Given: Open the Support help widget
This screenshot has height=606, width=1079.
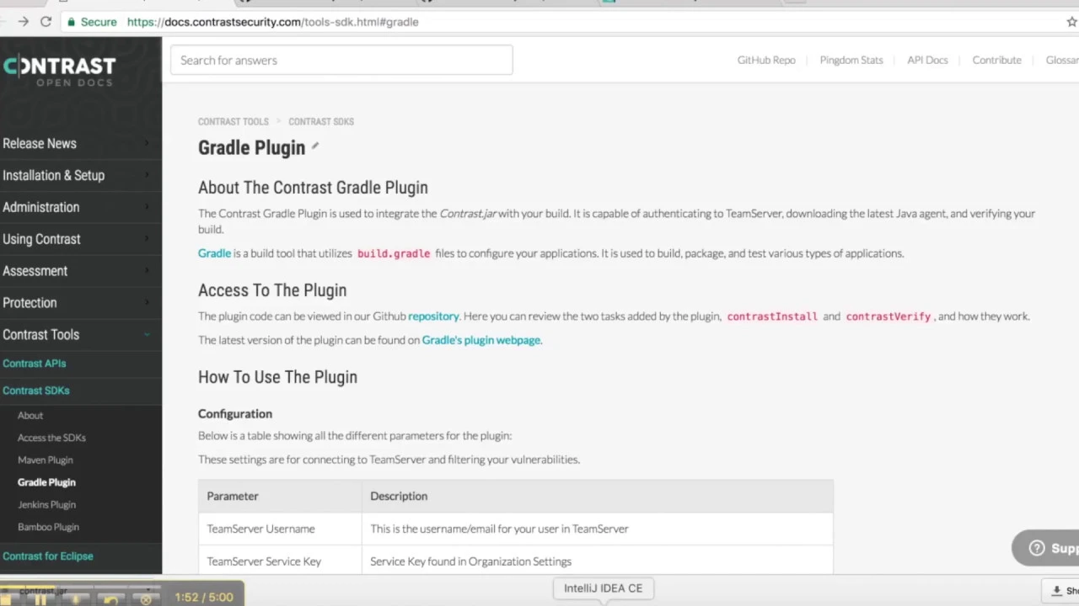Looking at the screenshot, I should (1047, 548).
